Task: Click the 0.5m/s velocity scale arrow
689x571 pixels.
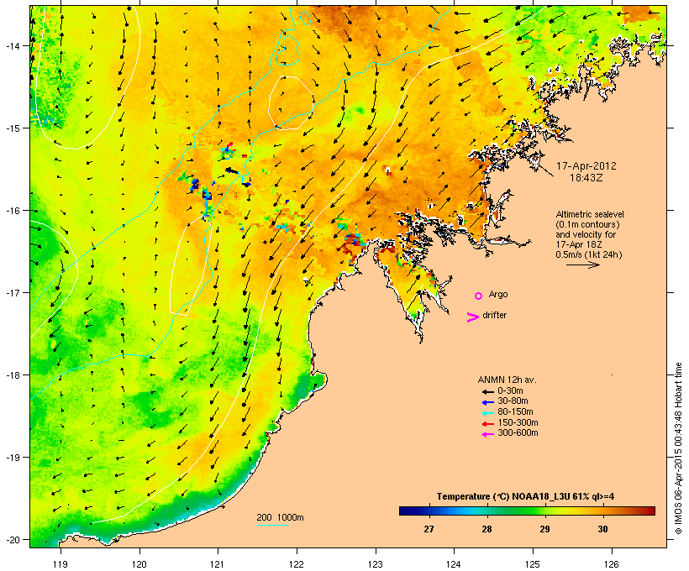Action: point(582,265)
